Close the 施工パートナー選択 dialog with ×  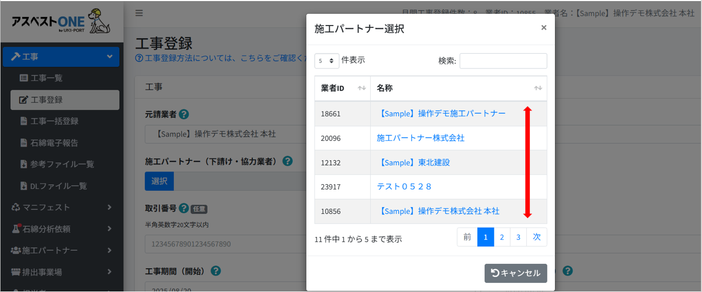543,28
